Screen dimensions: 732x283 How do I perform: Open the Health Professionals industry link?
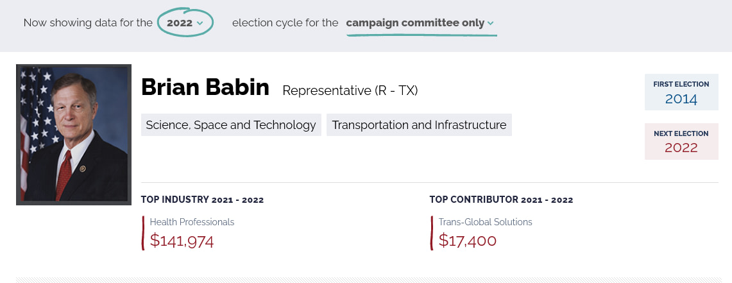192,222
